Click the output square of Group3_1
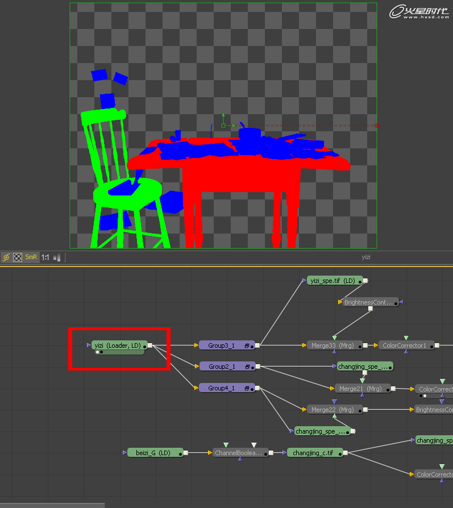 click(257, 345)
